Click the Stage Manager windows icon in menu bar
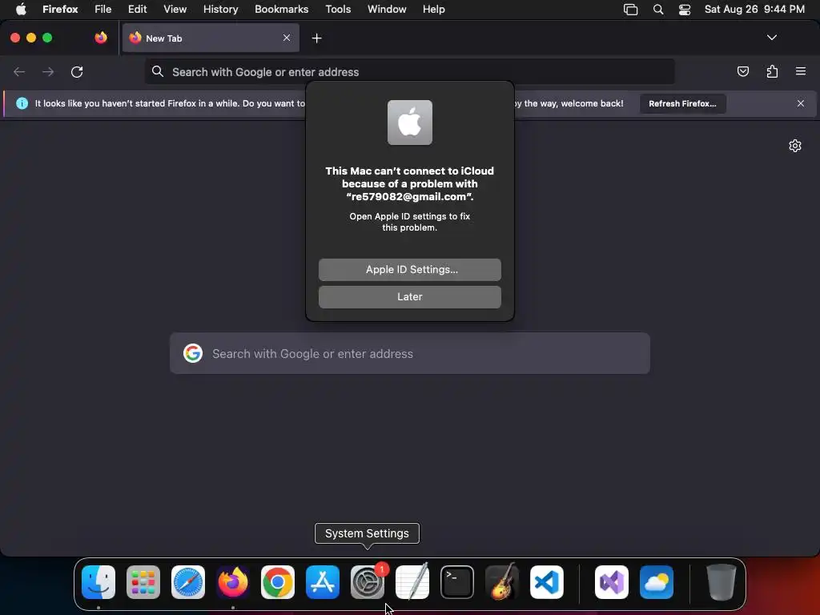 point(631,10)
